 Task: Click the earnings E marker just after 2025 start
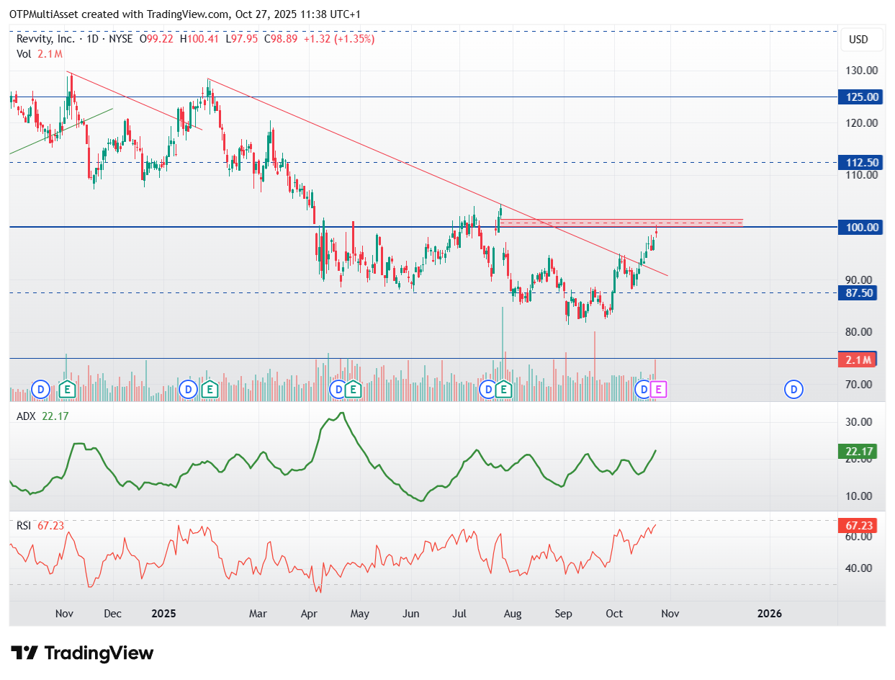click(x=210, y=390)
